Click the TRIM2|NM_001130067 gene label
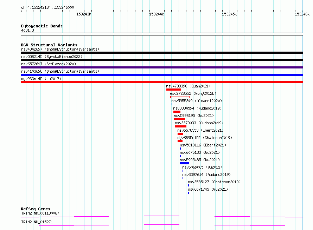The image size is (313, 230). coord(40,213)
